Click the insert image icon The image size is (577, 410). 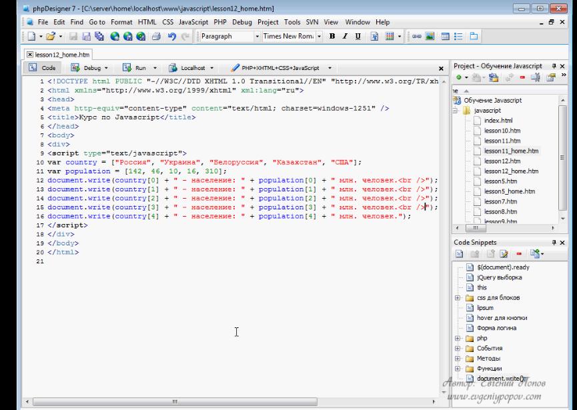pyautogui.click(x=430, y=36)
